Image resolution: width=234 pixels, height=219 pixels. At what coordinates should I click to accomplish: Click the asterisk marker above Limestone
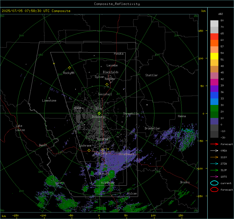(x=49, y=98)
